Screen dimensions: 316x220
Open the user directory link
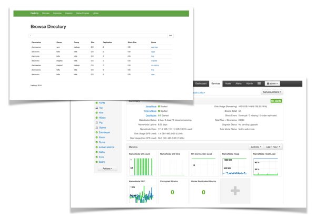click(153, 75)
